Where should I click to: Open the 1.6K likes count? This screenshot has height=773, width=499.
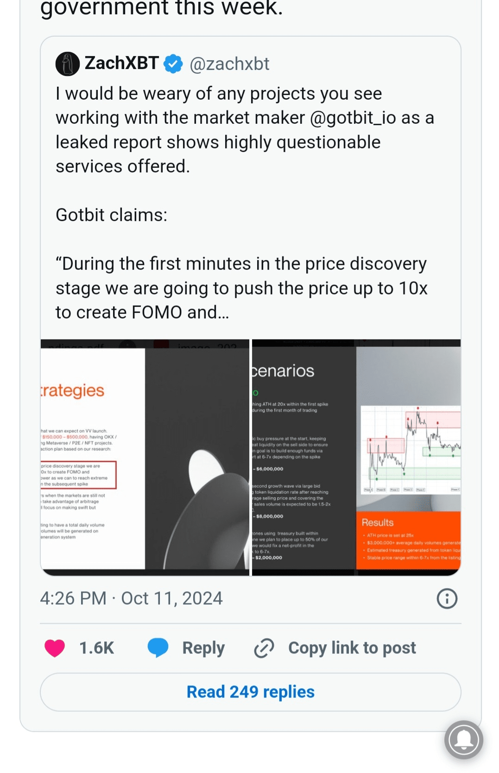(x=96, y=648)
